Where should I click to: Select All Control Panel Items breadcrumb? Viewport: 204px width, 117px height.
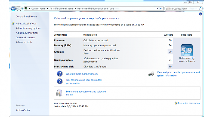point(61,9)
